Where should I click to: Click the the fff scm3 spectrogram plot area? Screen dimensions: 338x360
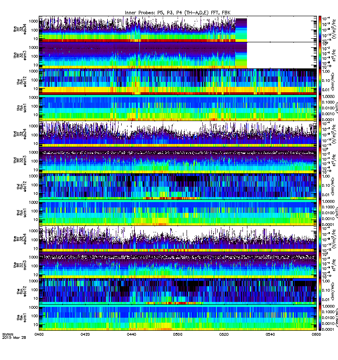coord(178,265)
